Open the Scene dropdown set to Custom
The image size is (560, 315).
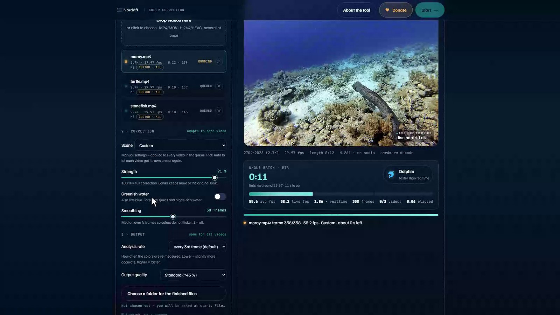pyautogui.click(x=180, y=146)
